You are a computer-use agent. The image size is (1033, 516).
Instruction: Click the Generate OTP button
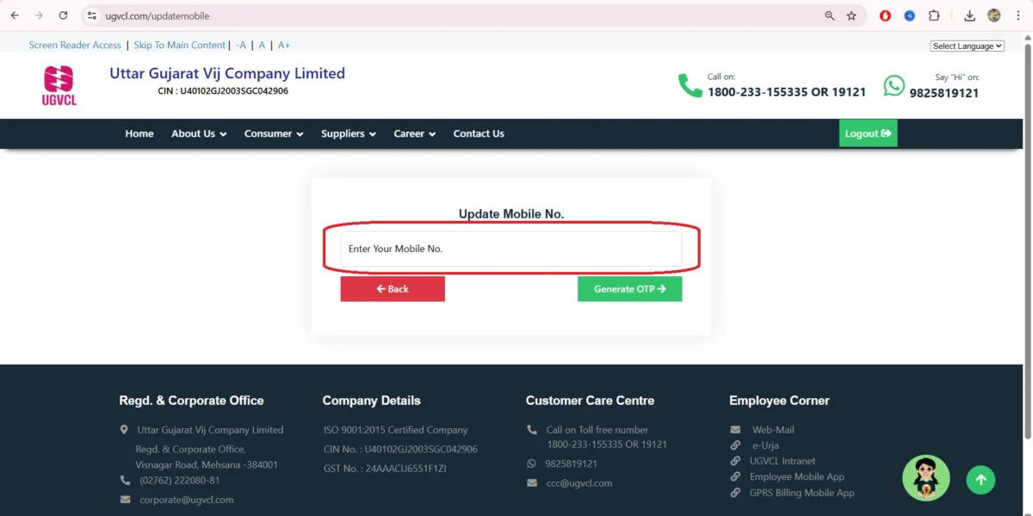click(x=629, y=288)
